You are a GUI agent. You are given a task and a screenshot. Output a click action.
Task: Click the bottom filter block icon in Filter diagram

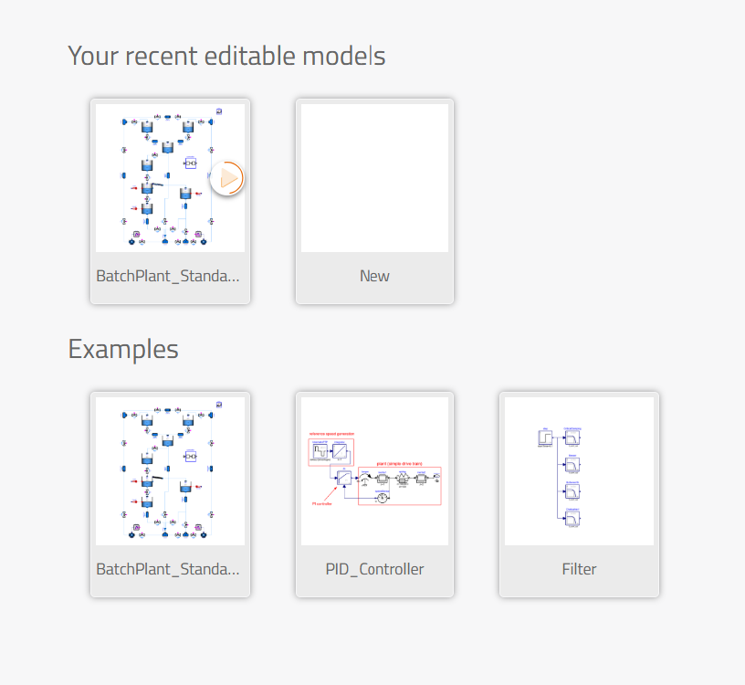pos(572,518)
